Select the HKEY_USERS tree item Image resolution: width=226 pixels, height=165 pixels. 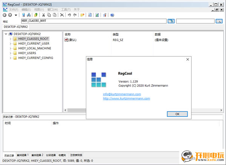(27, 53)
